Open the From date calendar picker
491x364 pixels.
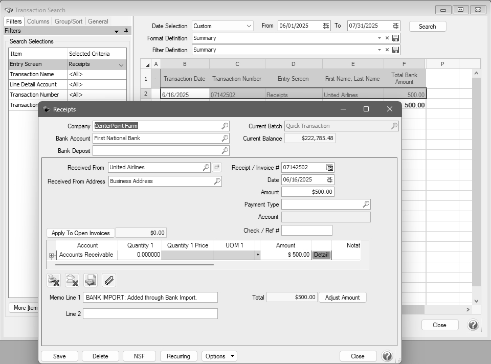tap(326, 26)
